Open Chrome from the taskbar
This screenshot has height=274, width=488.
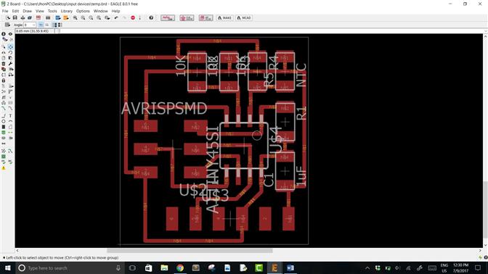point(180,267)
